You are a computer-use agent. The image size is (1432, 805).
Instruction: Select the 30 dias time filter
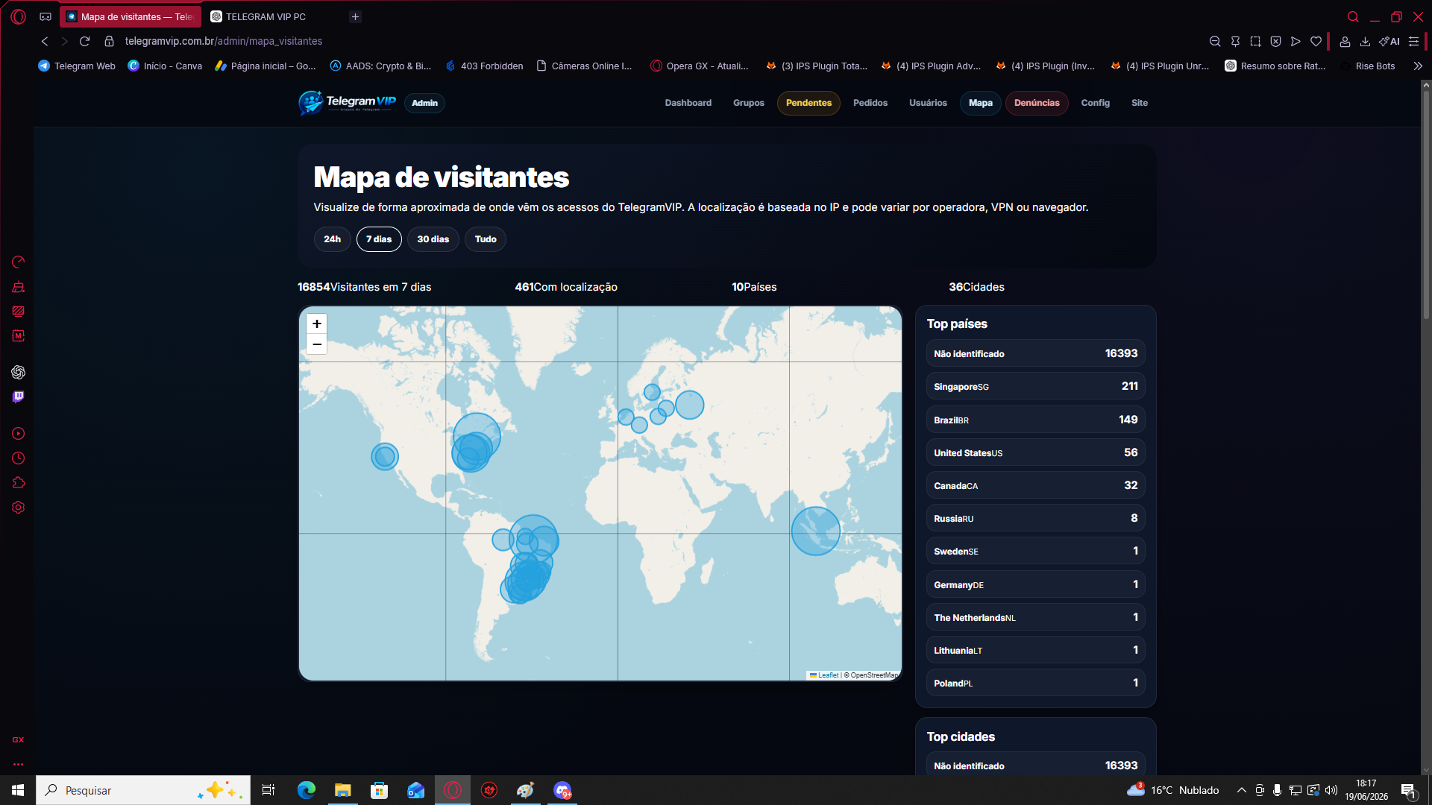[433, 239]
